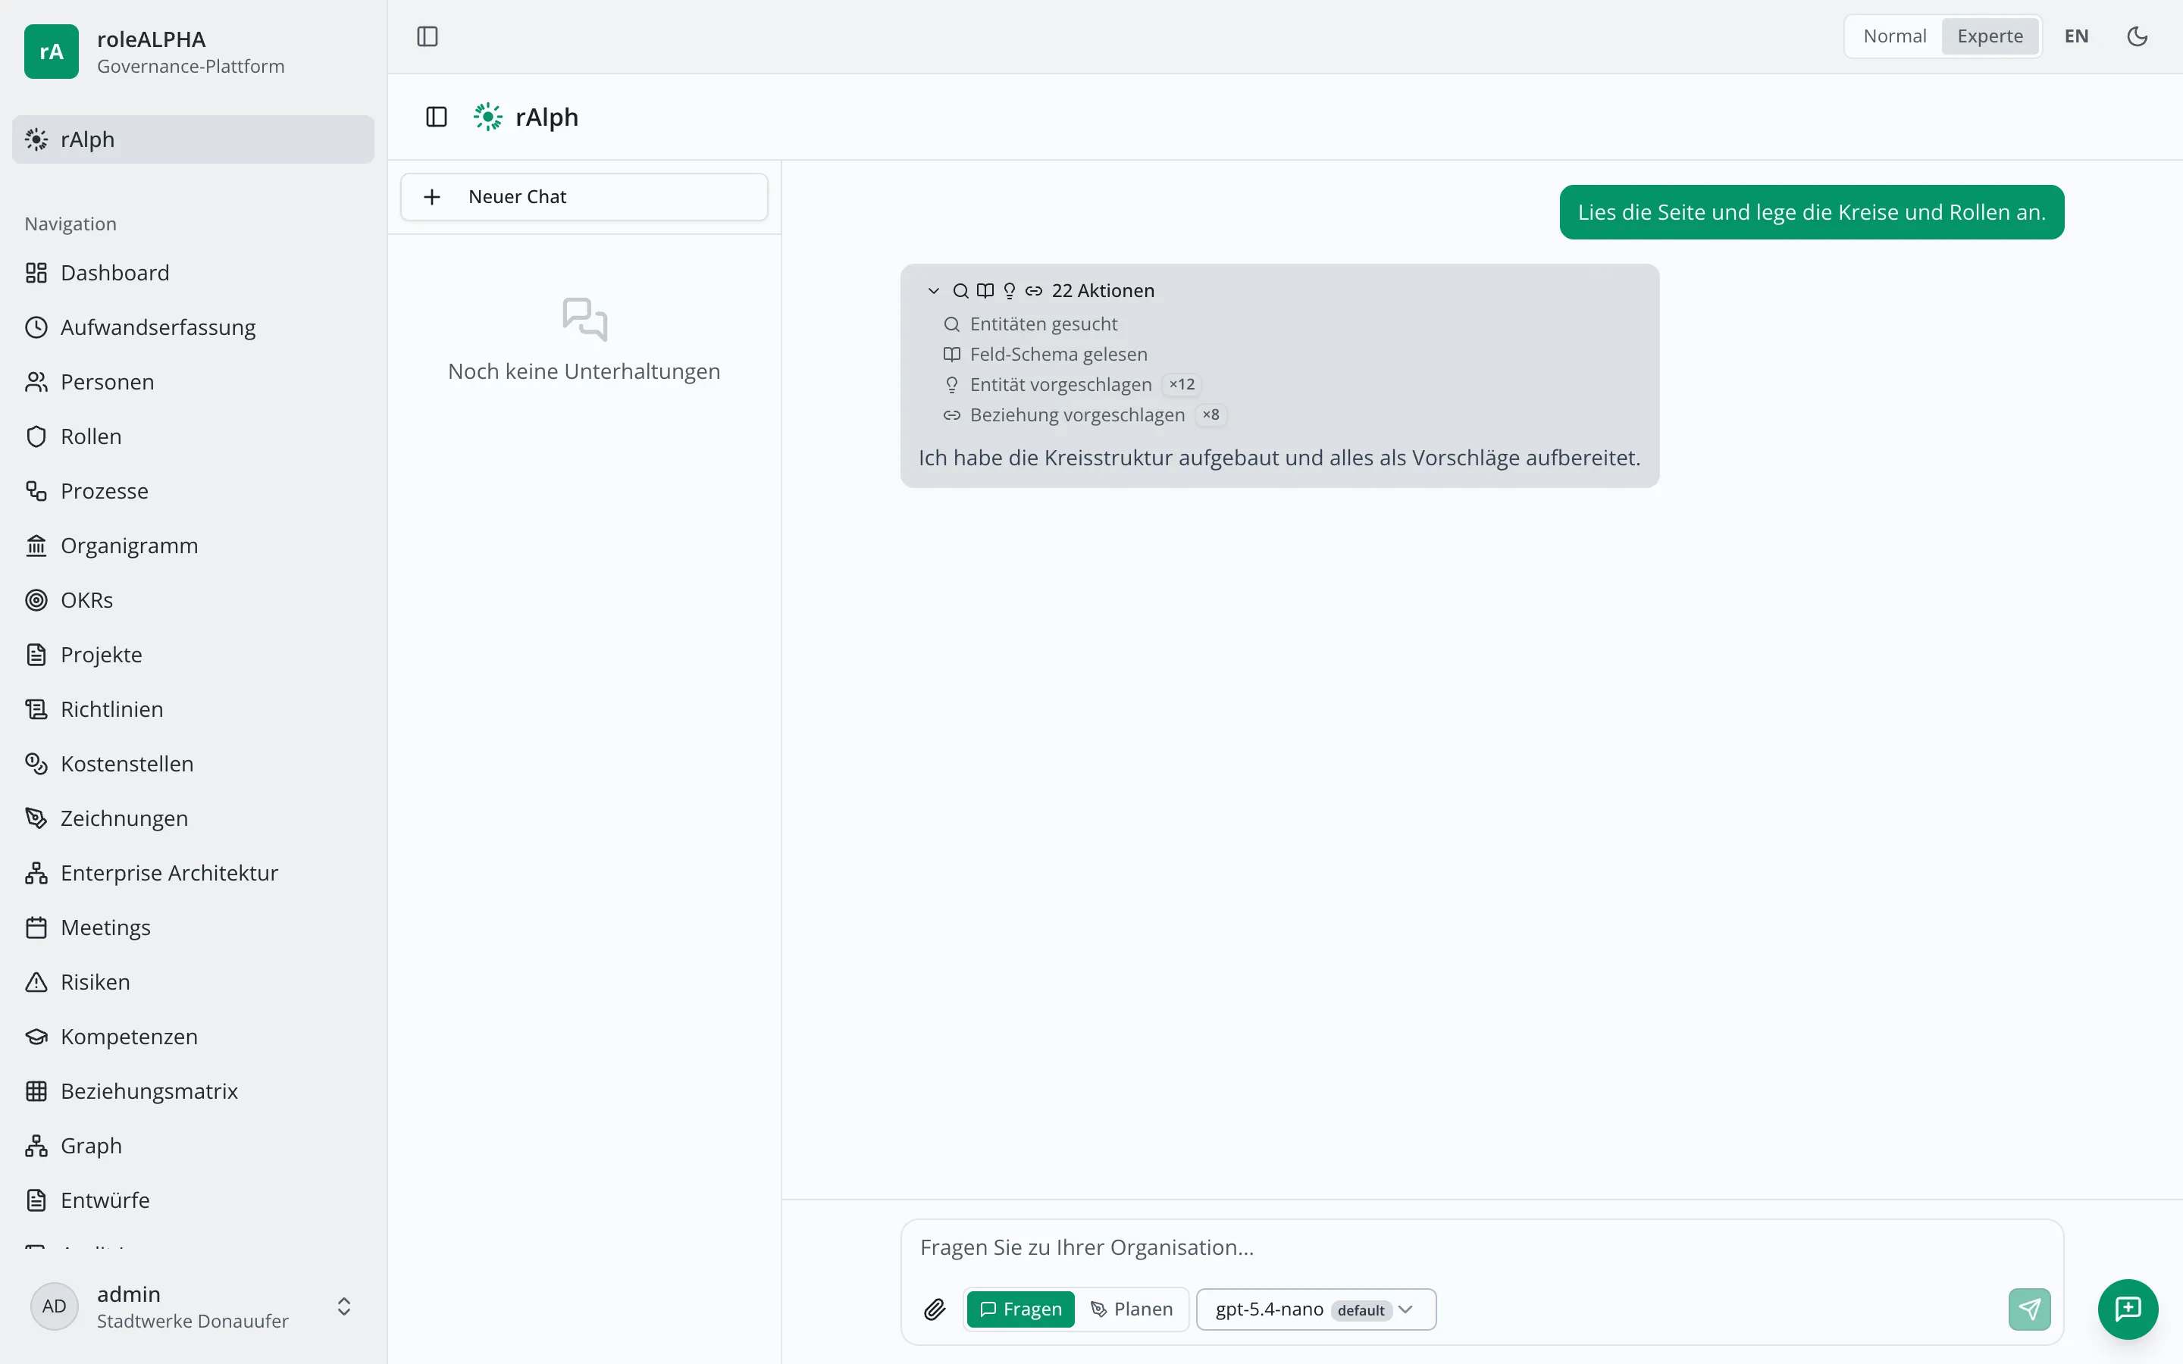Image resolution: width=2183 pixels, height=1364 pixels.
Task: Switch chat mode to Planen
Action: tap(1132, 1309)
